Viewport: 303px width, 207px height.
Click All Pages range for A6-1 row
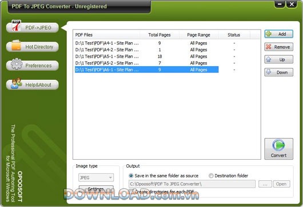point(198,70)
